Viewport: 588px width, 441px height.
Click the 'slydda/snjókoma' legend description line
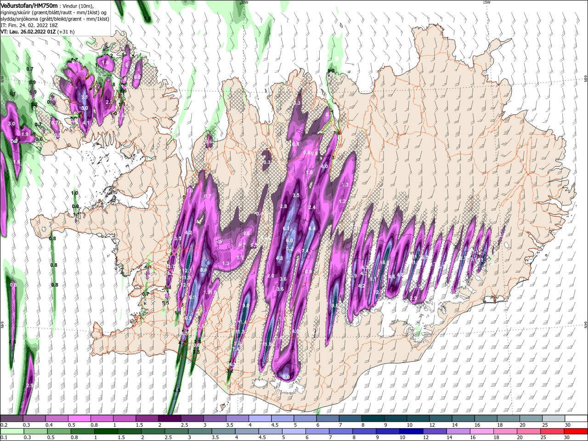point(55,19)
